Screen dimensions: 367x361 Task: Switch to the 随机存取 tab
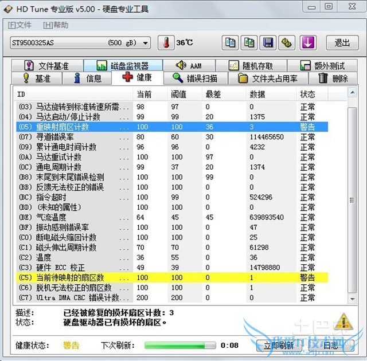tap(251, 66)
